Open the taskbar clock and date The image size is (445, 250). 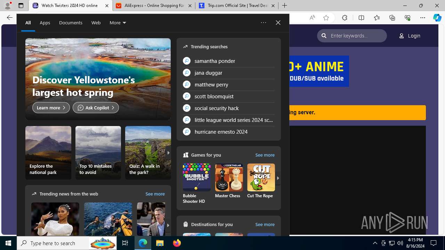415,243
